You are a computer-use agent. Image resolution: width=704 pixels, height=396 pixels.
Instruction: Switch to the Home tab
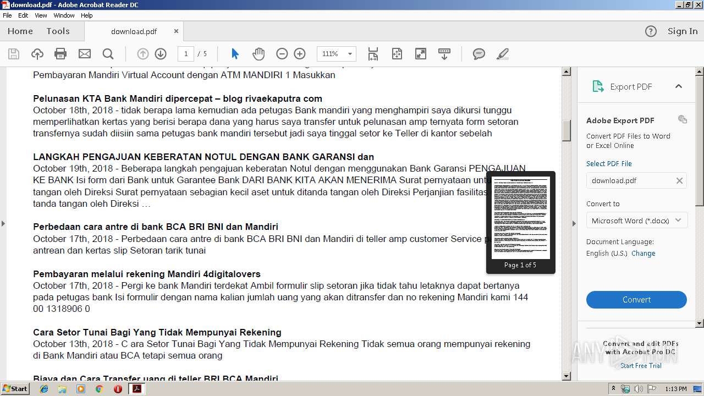[20, 31]
